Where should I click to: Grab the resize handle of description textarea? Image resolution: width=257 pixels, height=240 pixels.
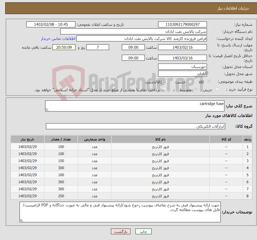pyautogui.click(x=47, y=110)
